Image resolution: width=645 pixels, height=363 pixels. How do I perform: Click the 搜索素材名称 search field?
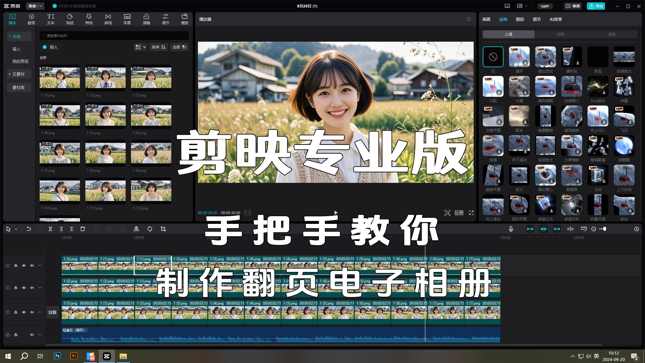tap(114, 36)
